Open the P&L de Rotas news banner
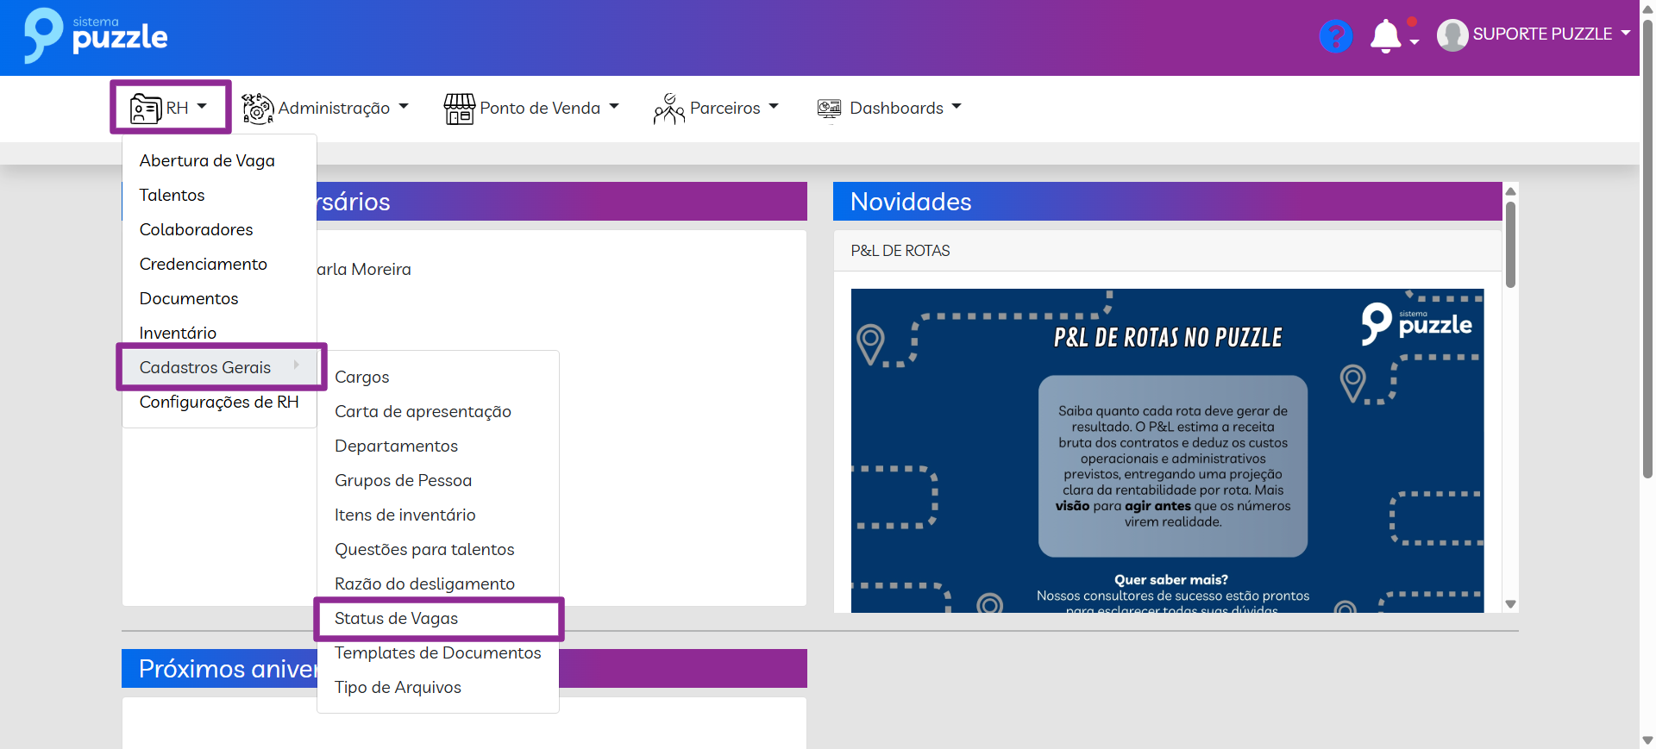Image resolution: width=1656 pixels, height=749 pixels. (1167, 450)
